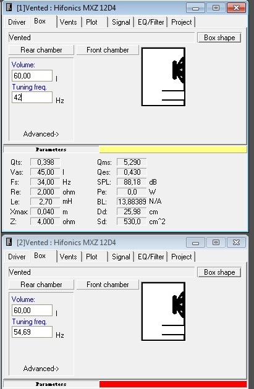Click the Volume field in window [2]
Image resolution: width=254 pixels, height=389 pixels.
(32, 311)
